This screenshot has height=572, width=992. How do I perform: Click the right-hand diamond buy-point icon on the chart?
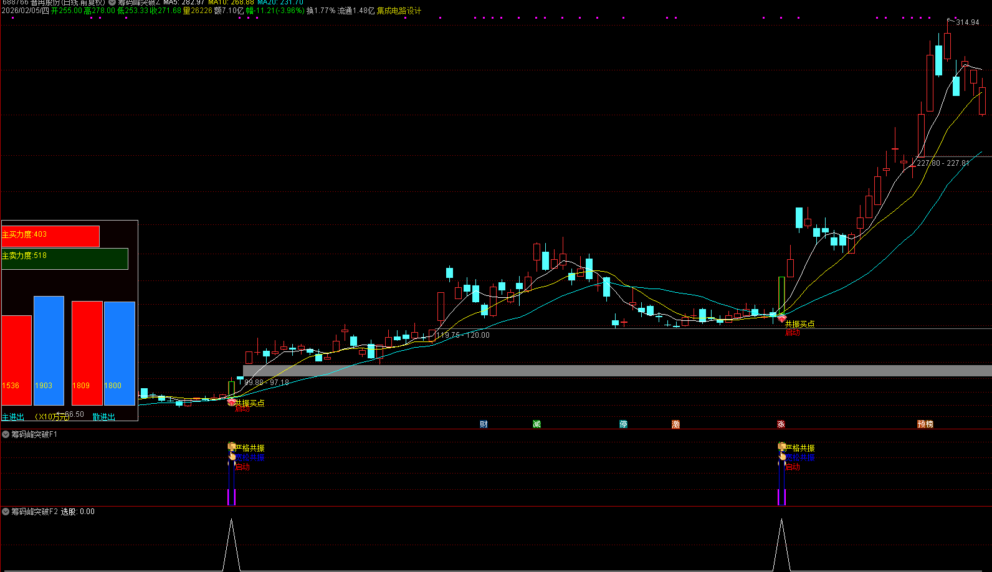(x=781, y=318)
